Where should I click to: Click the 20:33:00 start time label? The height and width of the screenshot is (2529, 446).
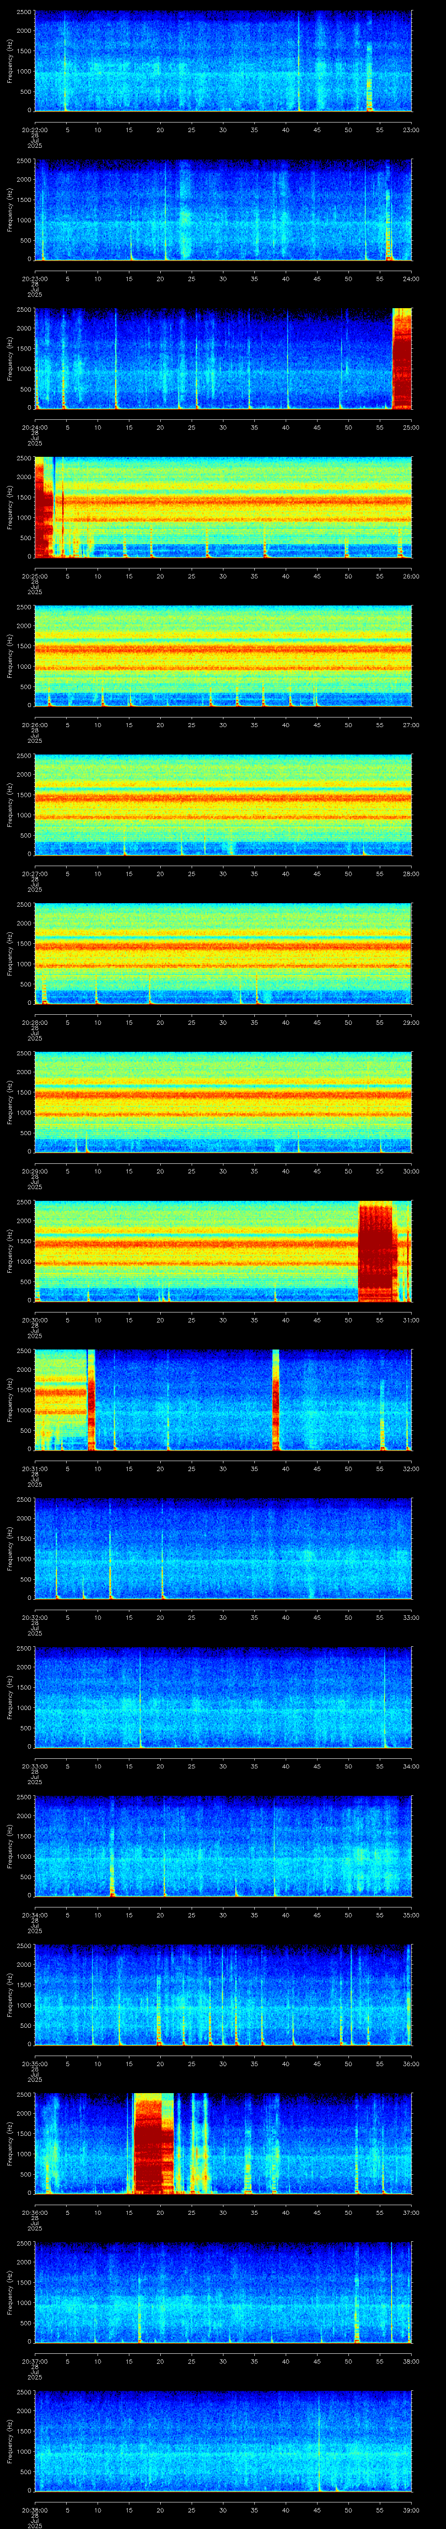pyautogui.click(x=34, y=1766)
